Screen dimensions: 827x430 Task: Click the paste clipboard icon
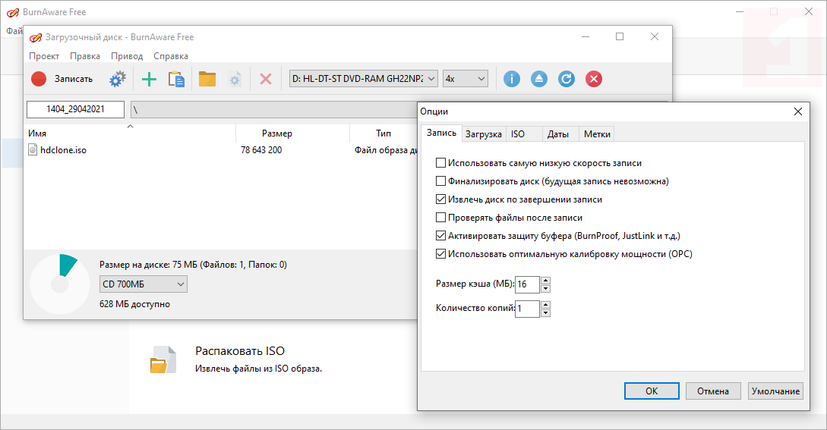(x=176, y=79)
